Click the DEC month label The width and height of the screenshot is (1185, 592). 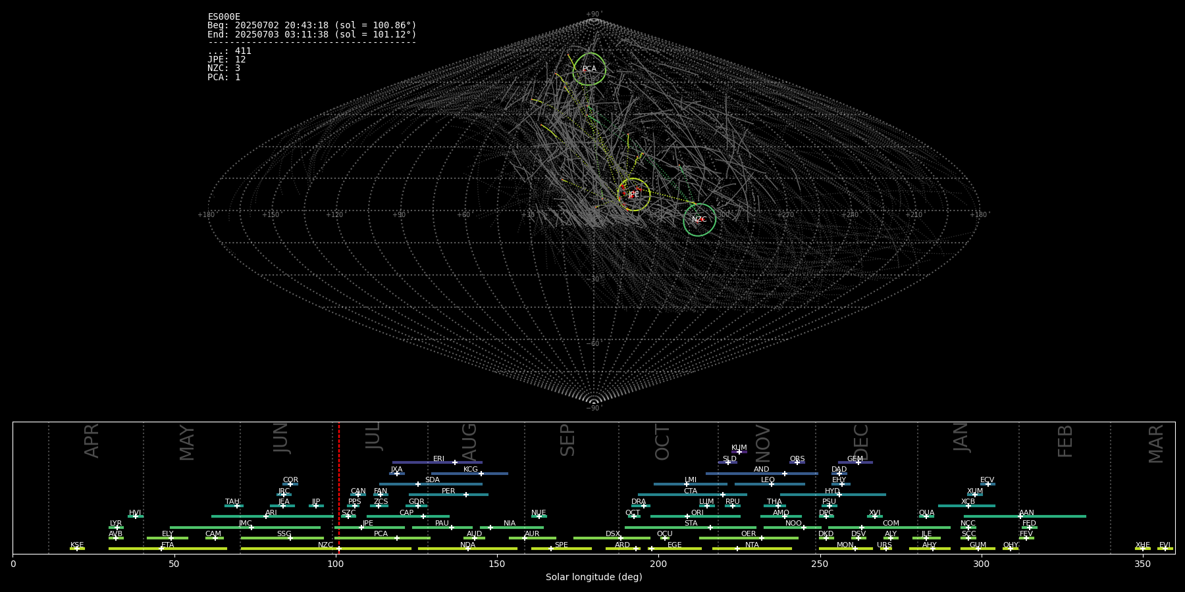pos(861,443)
